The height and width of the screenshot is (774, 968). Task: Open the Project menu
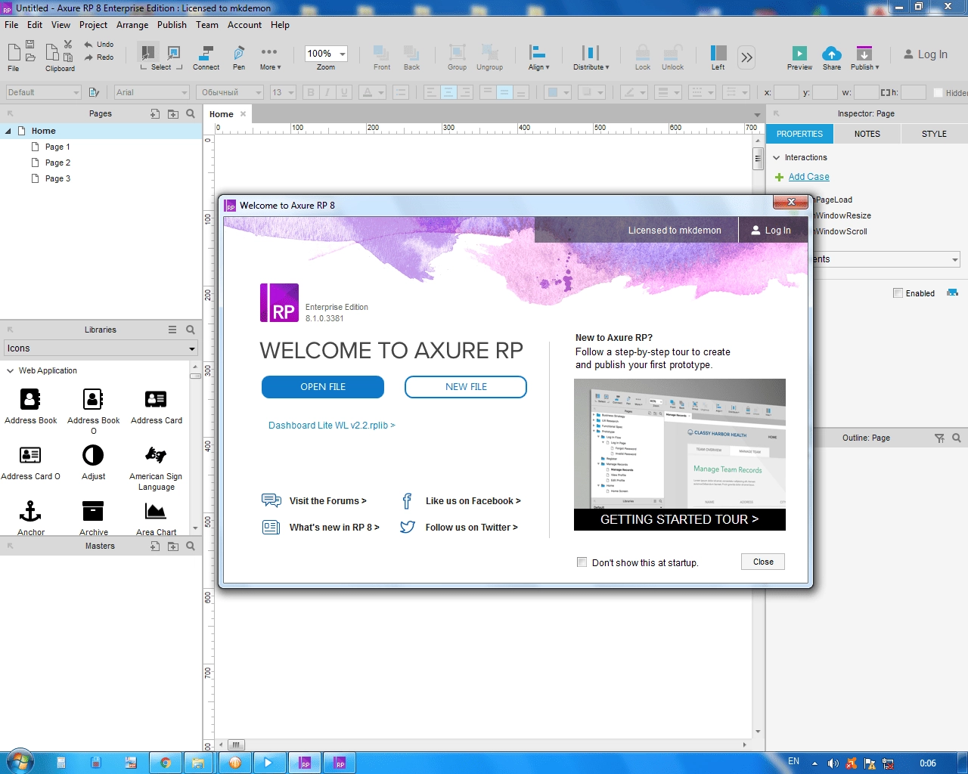tap(94, 25)
